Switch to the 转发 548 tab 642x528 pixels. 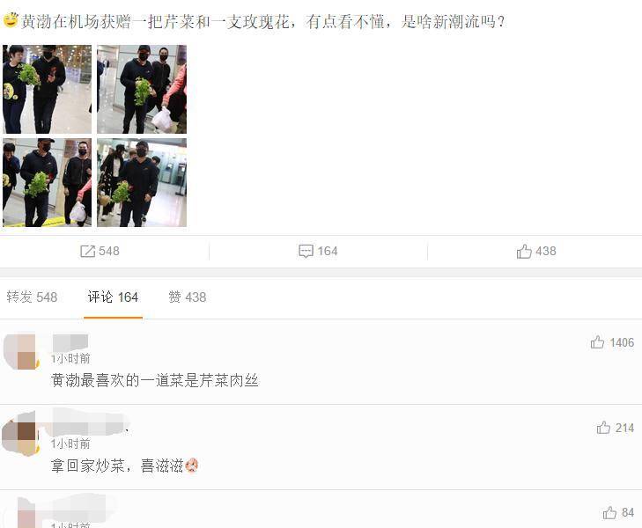[x=32, y=297]
